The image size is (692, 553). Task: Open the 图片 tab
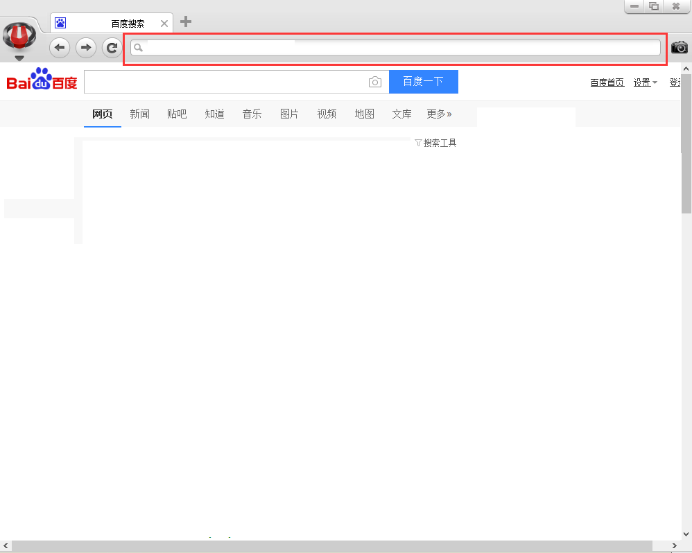coord(290,114)
